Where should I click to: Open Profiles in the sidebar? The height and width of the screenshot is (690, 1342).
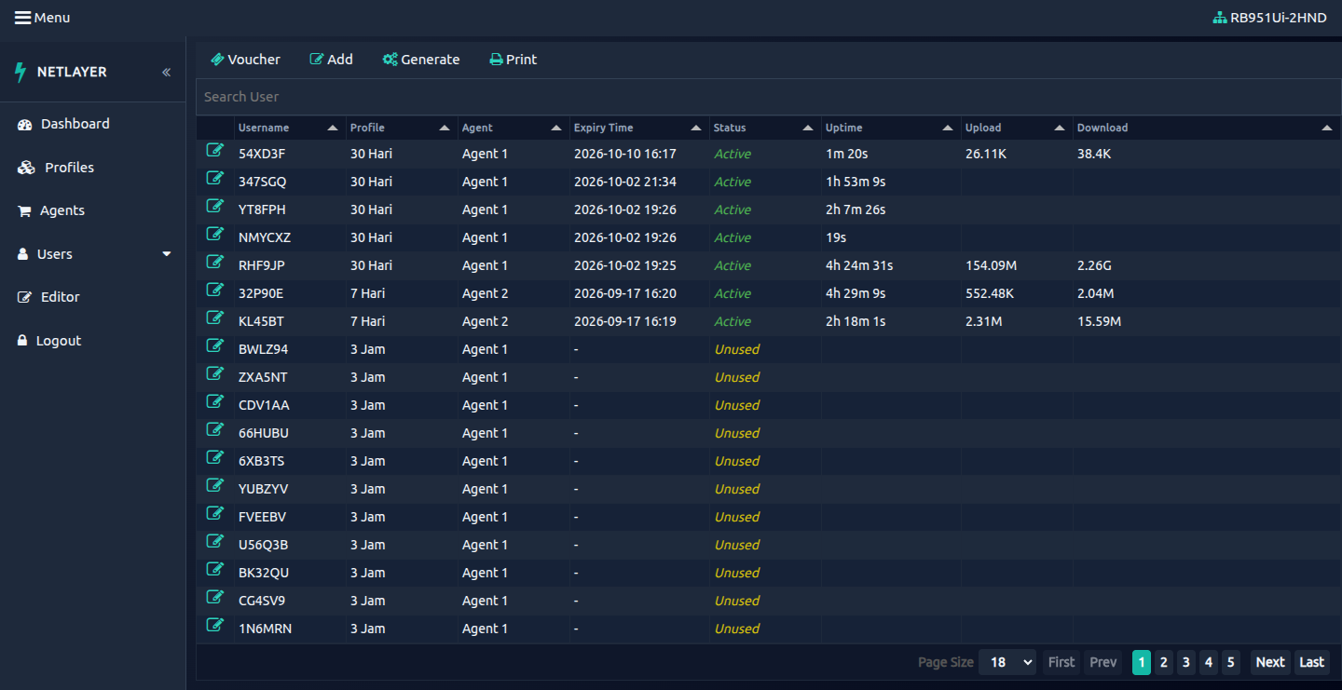click(x=56, y=168)
